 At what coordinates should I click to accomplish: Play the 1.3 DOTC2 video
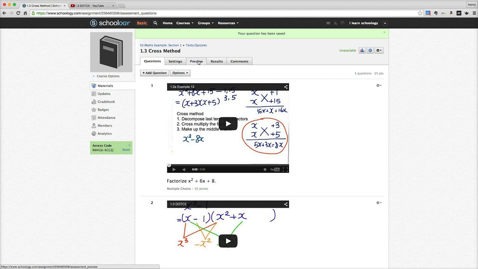pos(228,241)
